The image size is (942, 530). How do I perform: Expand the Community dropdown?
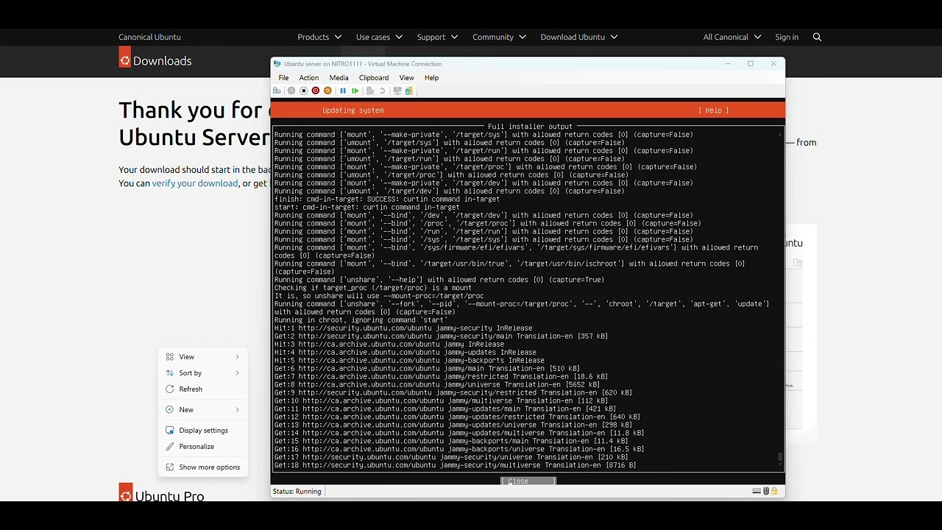point(499,37)
